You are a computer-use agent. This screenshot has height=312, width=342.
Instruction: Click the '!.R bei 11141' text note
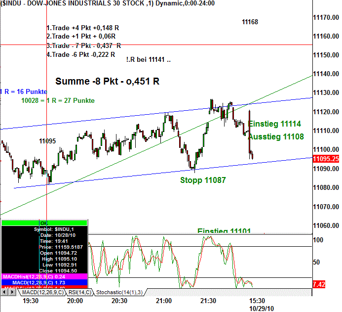coord(148,59)
